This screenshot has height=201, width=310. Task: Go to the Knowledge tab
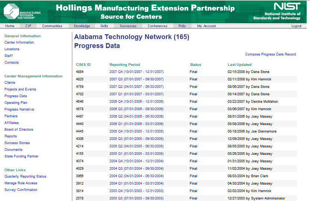[x=82, y=26]
